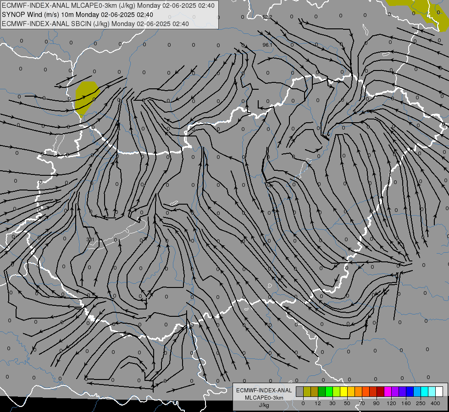Click the MLCAPE0-3km header line
The height and width of the screenshot is (412, 449).
[108, 5]
